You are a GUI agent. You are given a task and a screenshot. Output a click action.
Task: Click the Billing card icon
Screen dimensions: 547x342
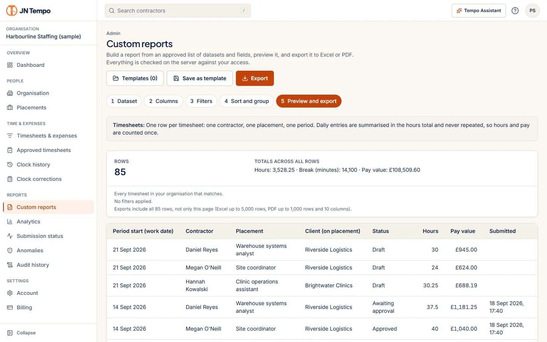[x=10, y=307]
